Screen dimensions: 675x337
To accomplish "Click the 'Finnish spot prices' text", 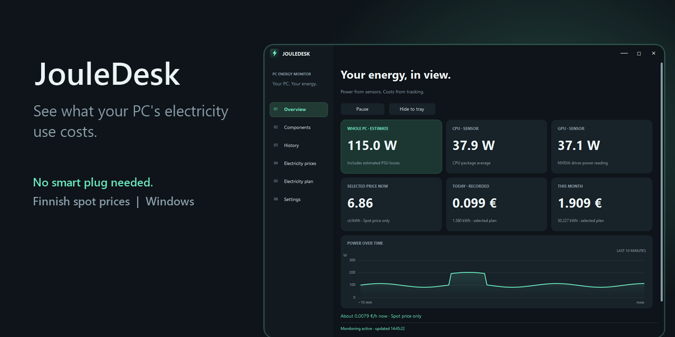I will [81, 202].
